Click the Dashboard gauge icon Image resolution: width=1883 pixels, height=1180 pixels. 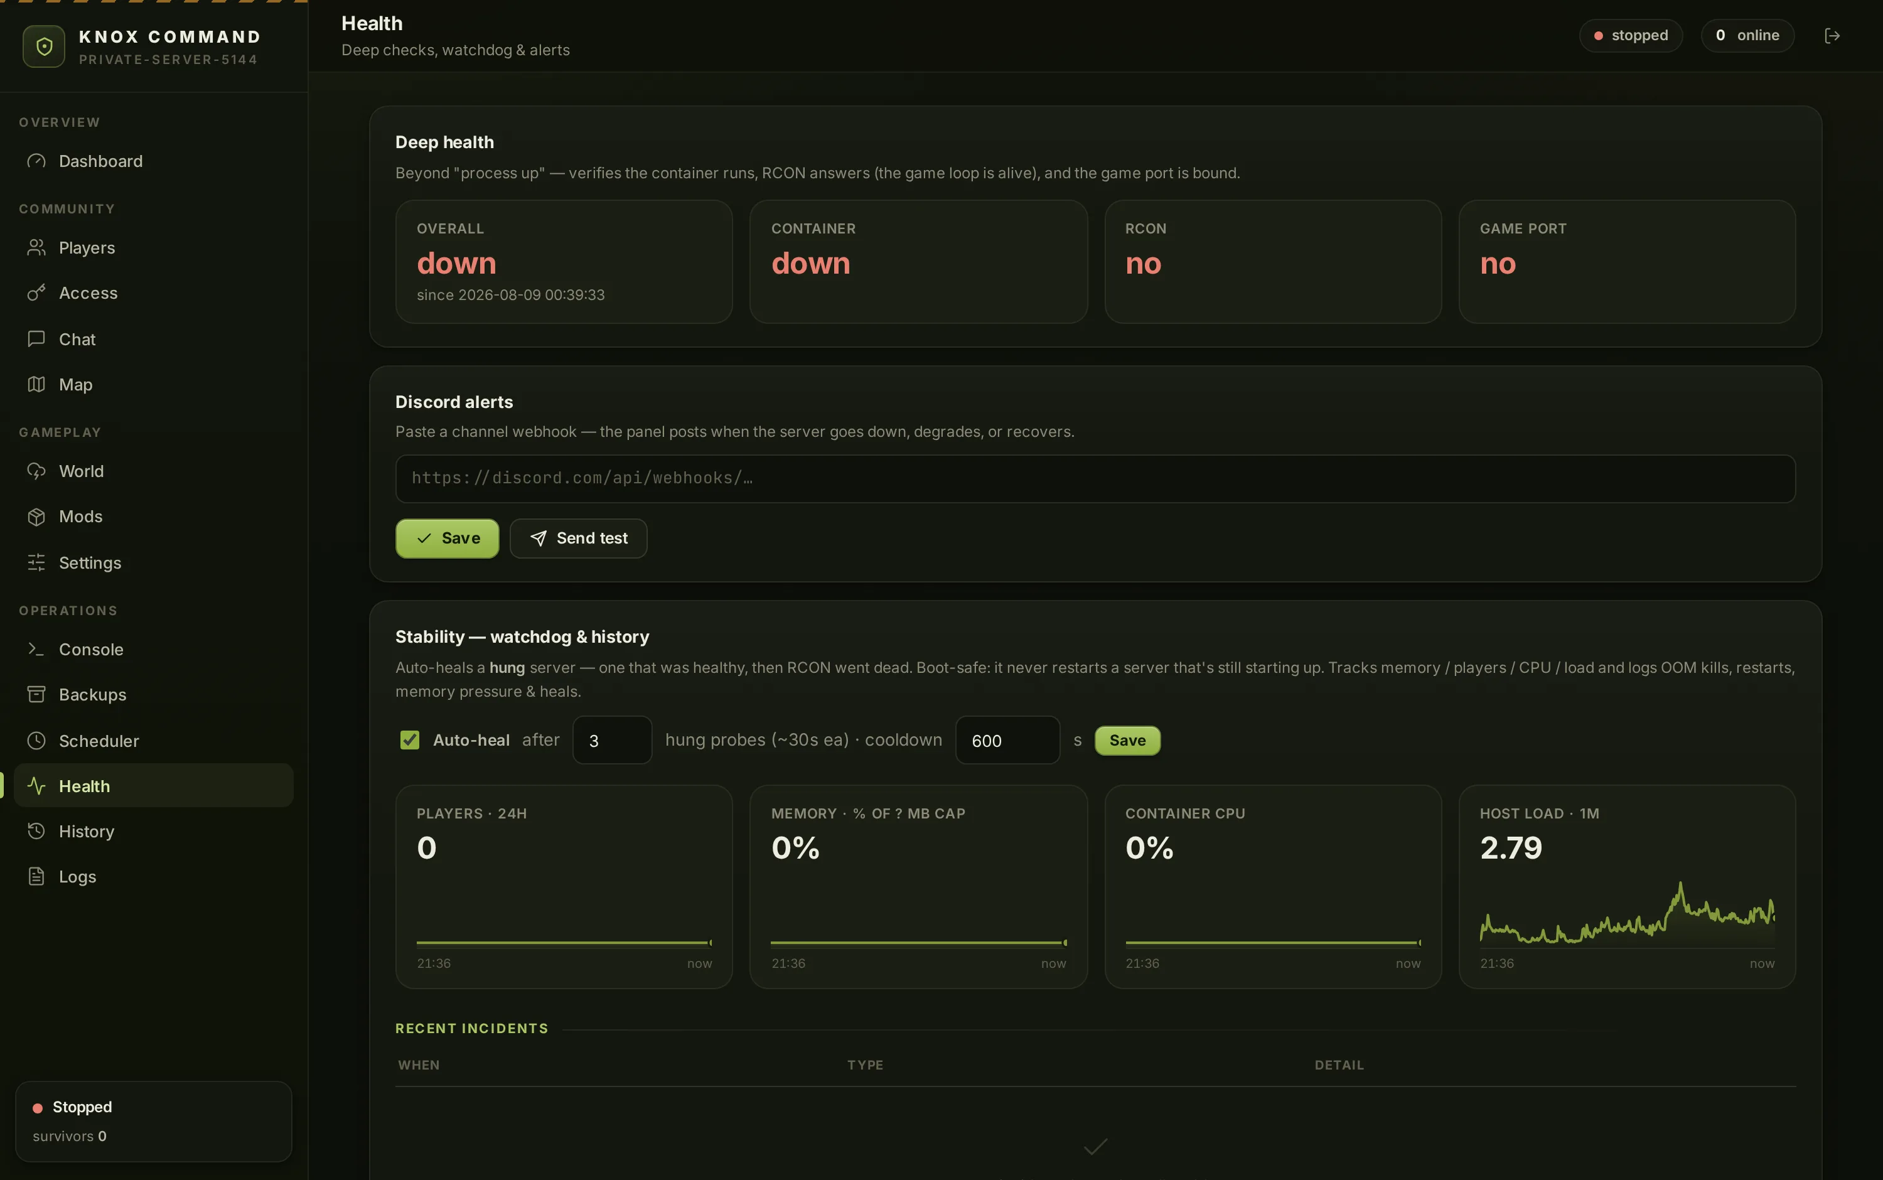[36, 161]
